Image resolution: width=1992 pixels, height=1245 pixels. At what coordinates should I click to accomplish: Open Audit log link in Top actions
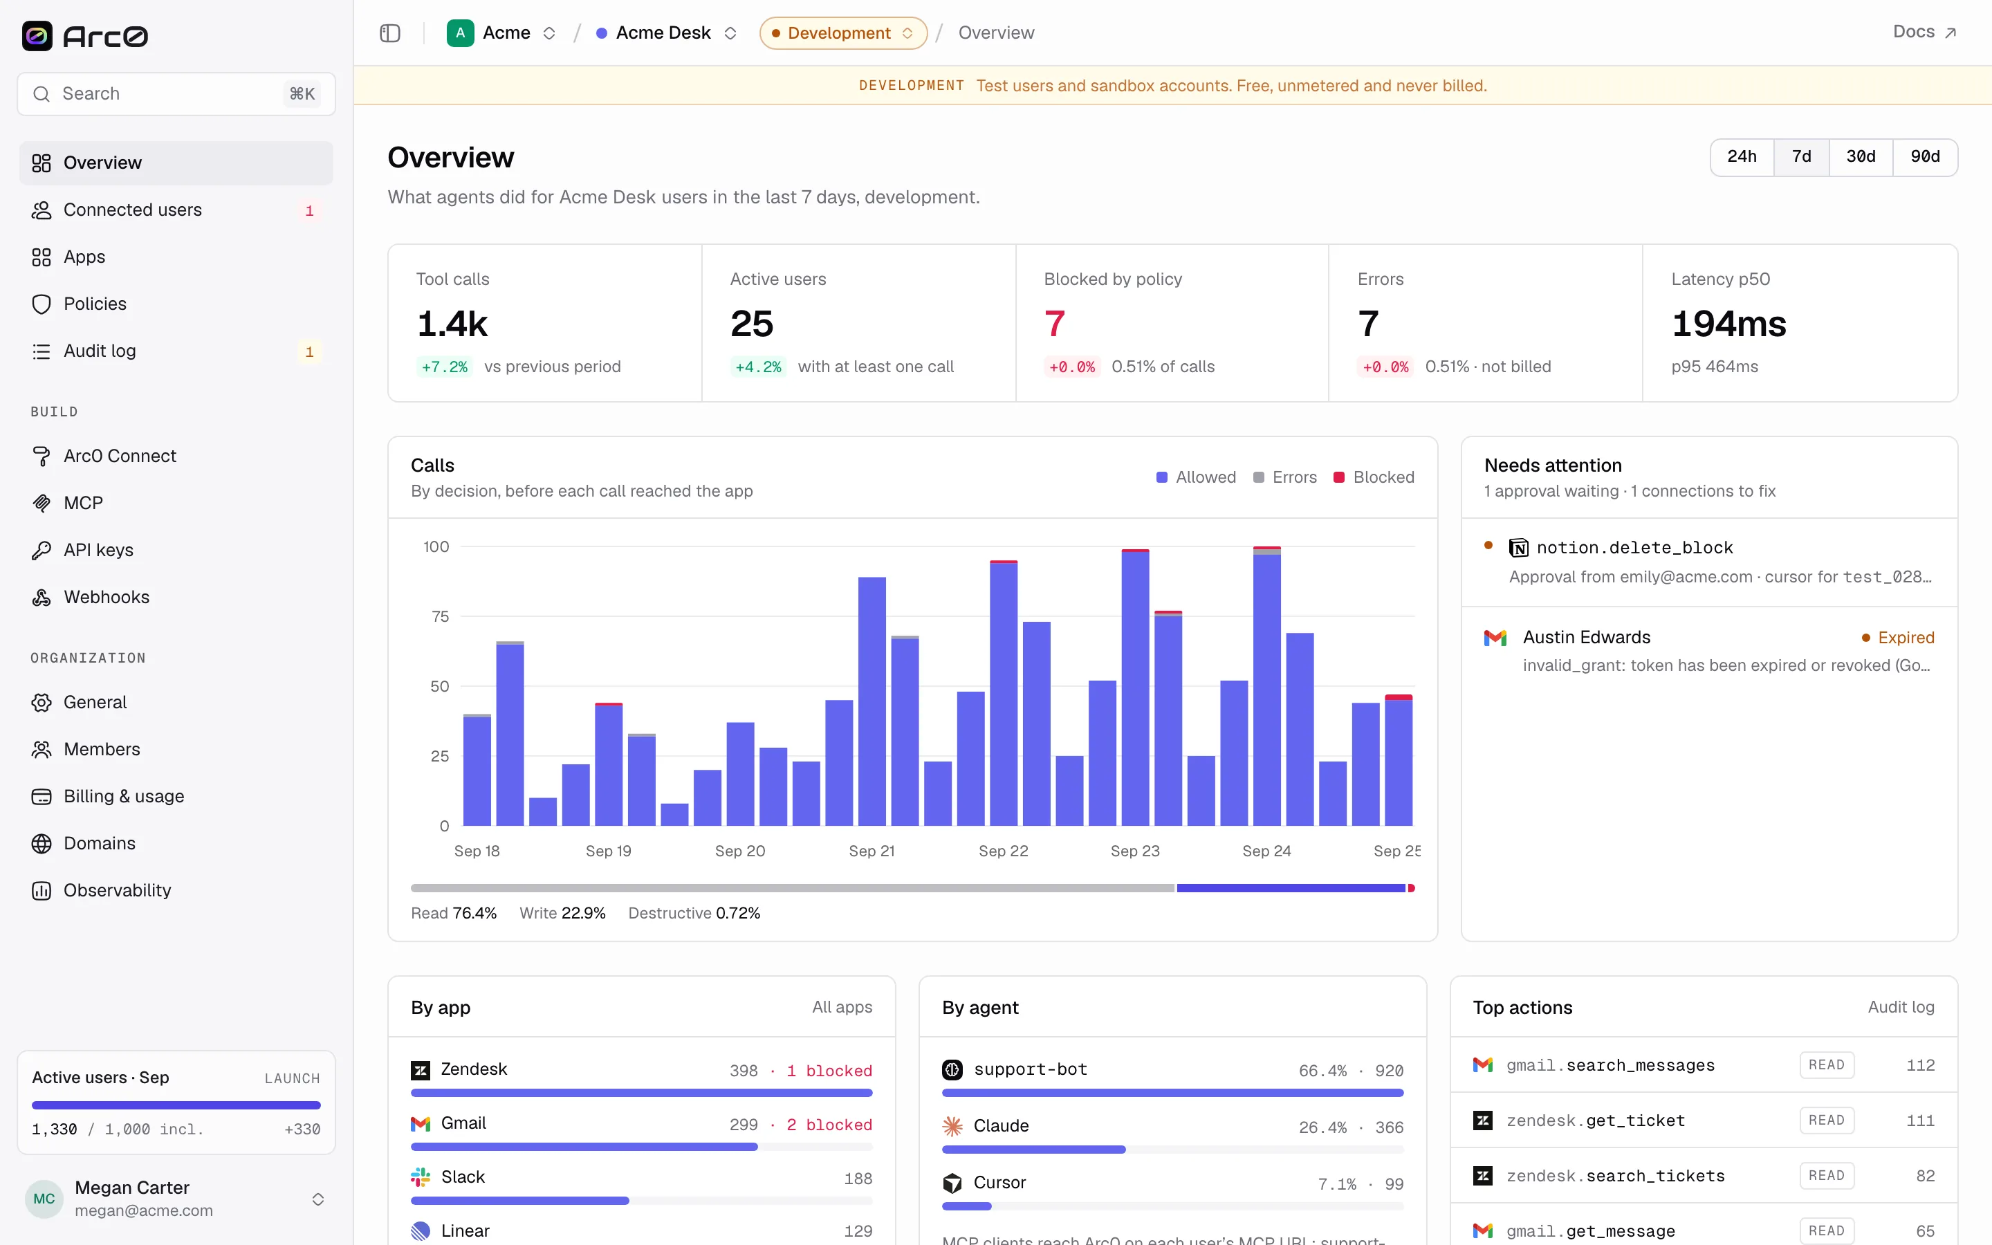tap(1901, 1007)
